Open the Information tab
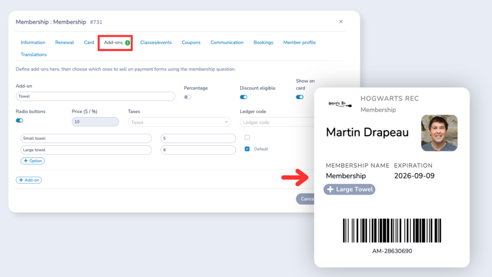The image size is (492, 277). (x=33, y=42)
